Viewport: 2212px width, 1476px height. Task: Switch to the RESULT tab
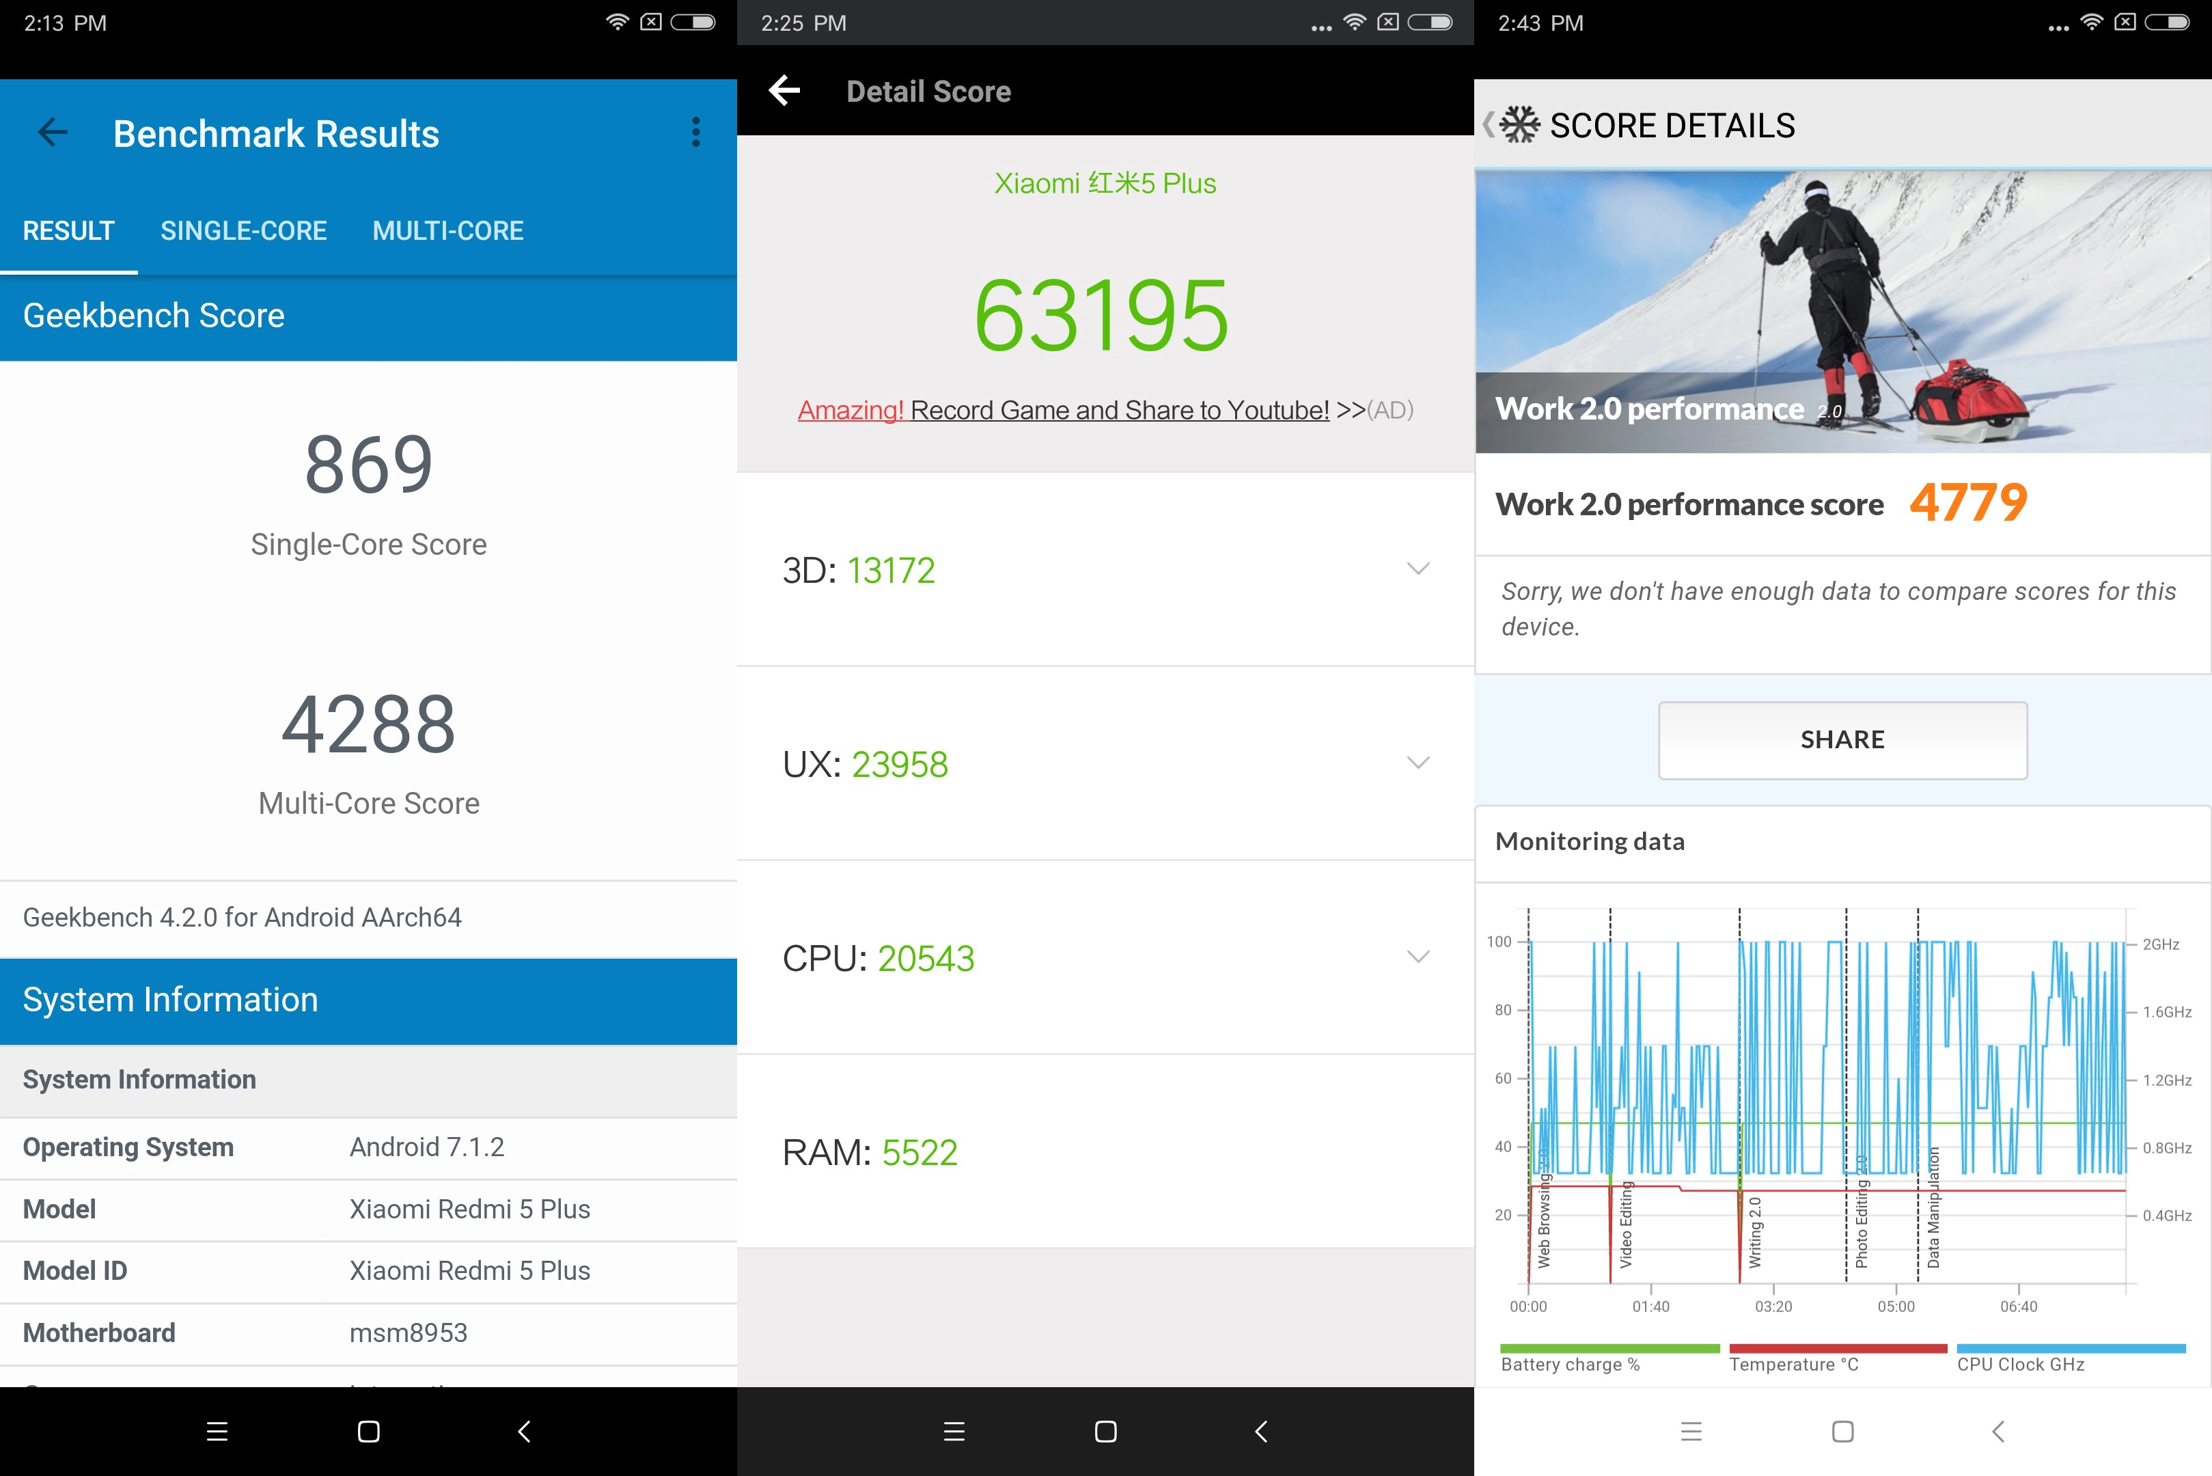tap(69, 231)
